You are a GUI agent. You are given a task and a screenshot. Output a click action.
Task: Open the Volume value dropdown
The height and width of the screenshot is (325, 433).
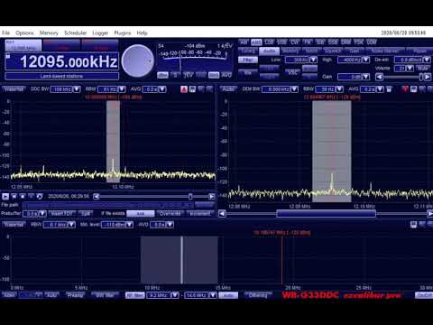click(x=404, y=69)
